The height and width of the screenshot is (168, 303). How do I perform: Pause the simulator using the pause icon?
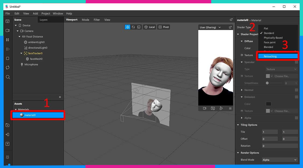[x=8, y=40]
